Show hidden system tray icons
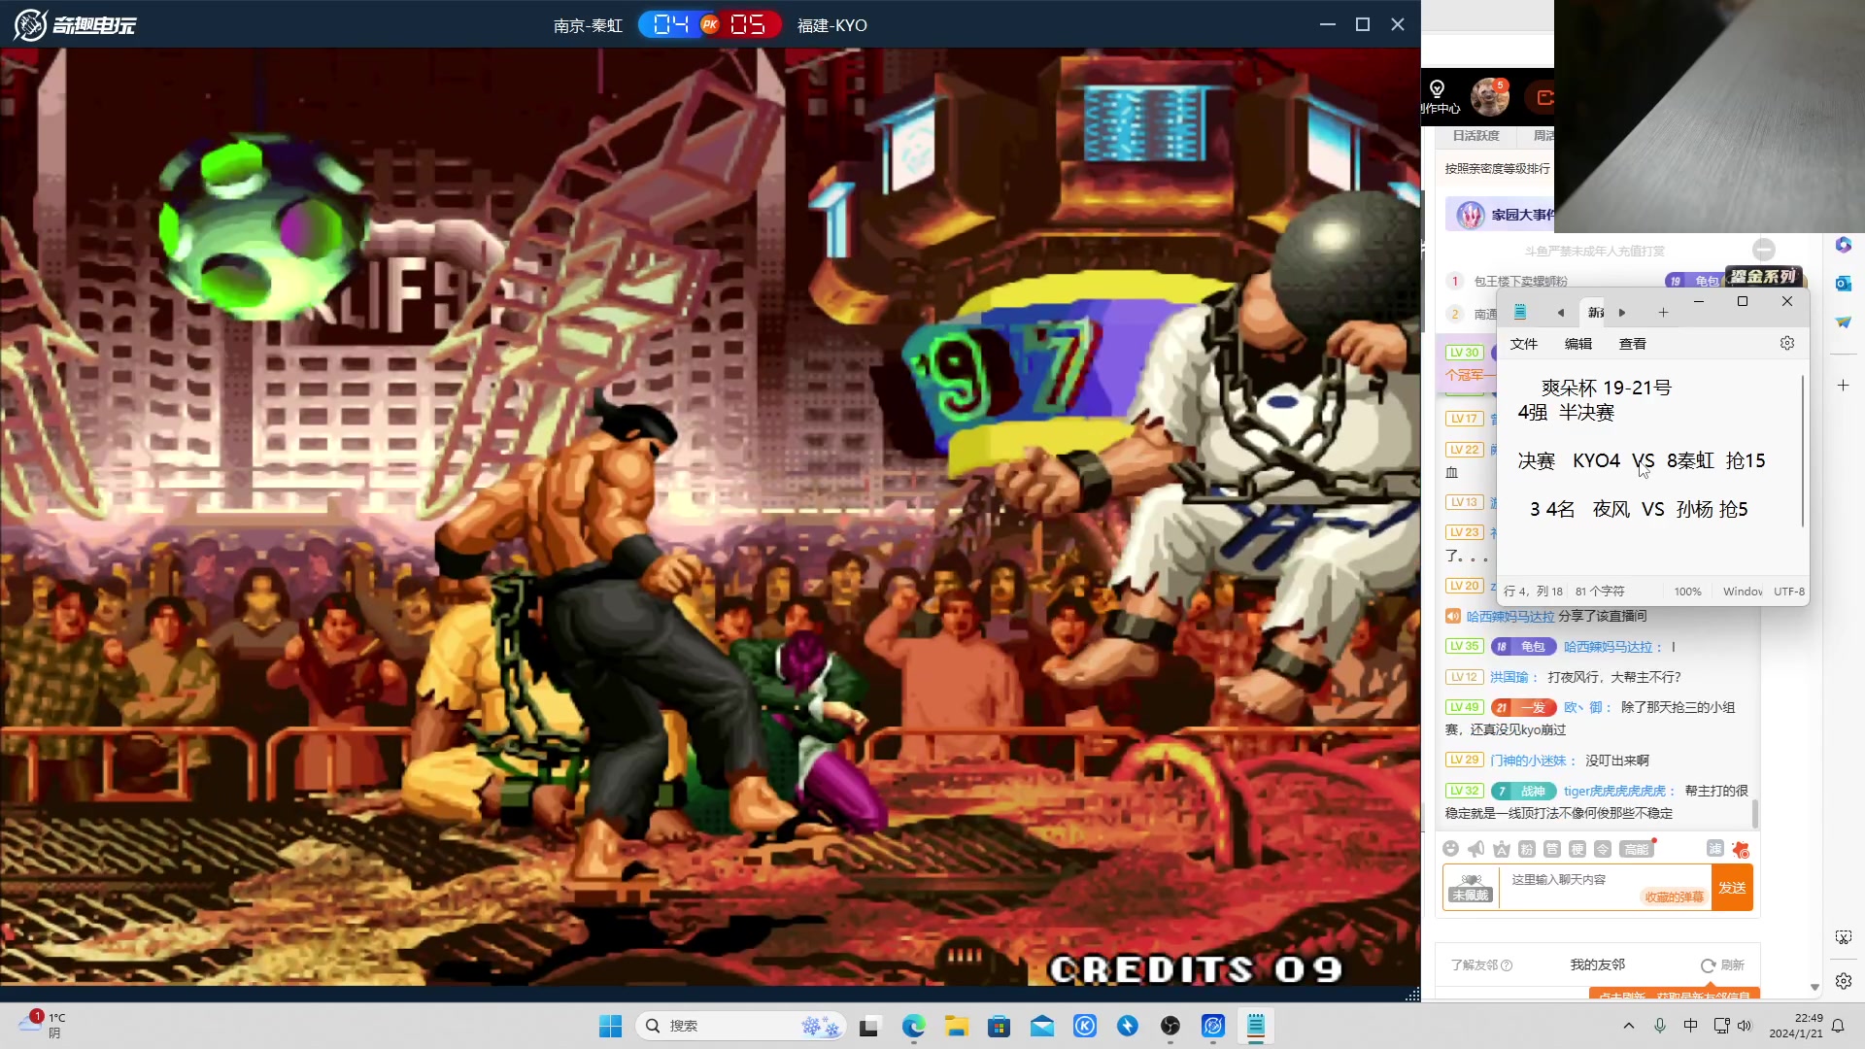Image resolution: width=1865 pixels, height=1049 pixels. pos(1629,1026)
